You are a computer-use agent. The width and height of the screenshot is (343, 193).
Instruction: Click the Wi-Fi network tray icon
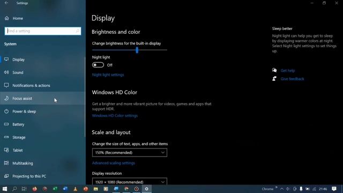(x=315, y=189)
